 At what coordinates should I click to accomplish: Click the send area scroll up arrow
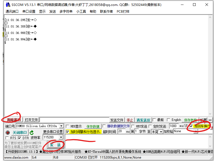(210, 136)
